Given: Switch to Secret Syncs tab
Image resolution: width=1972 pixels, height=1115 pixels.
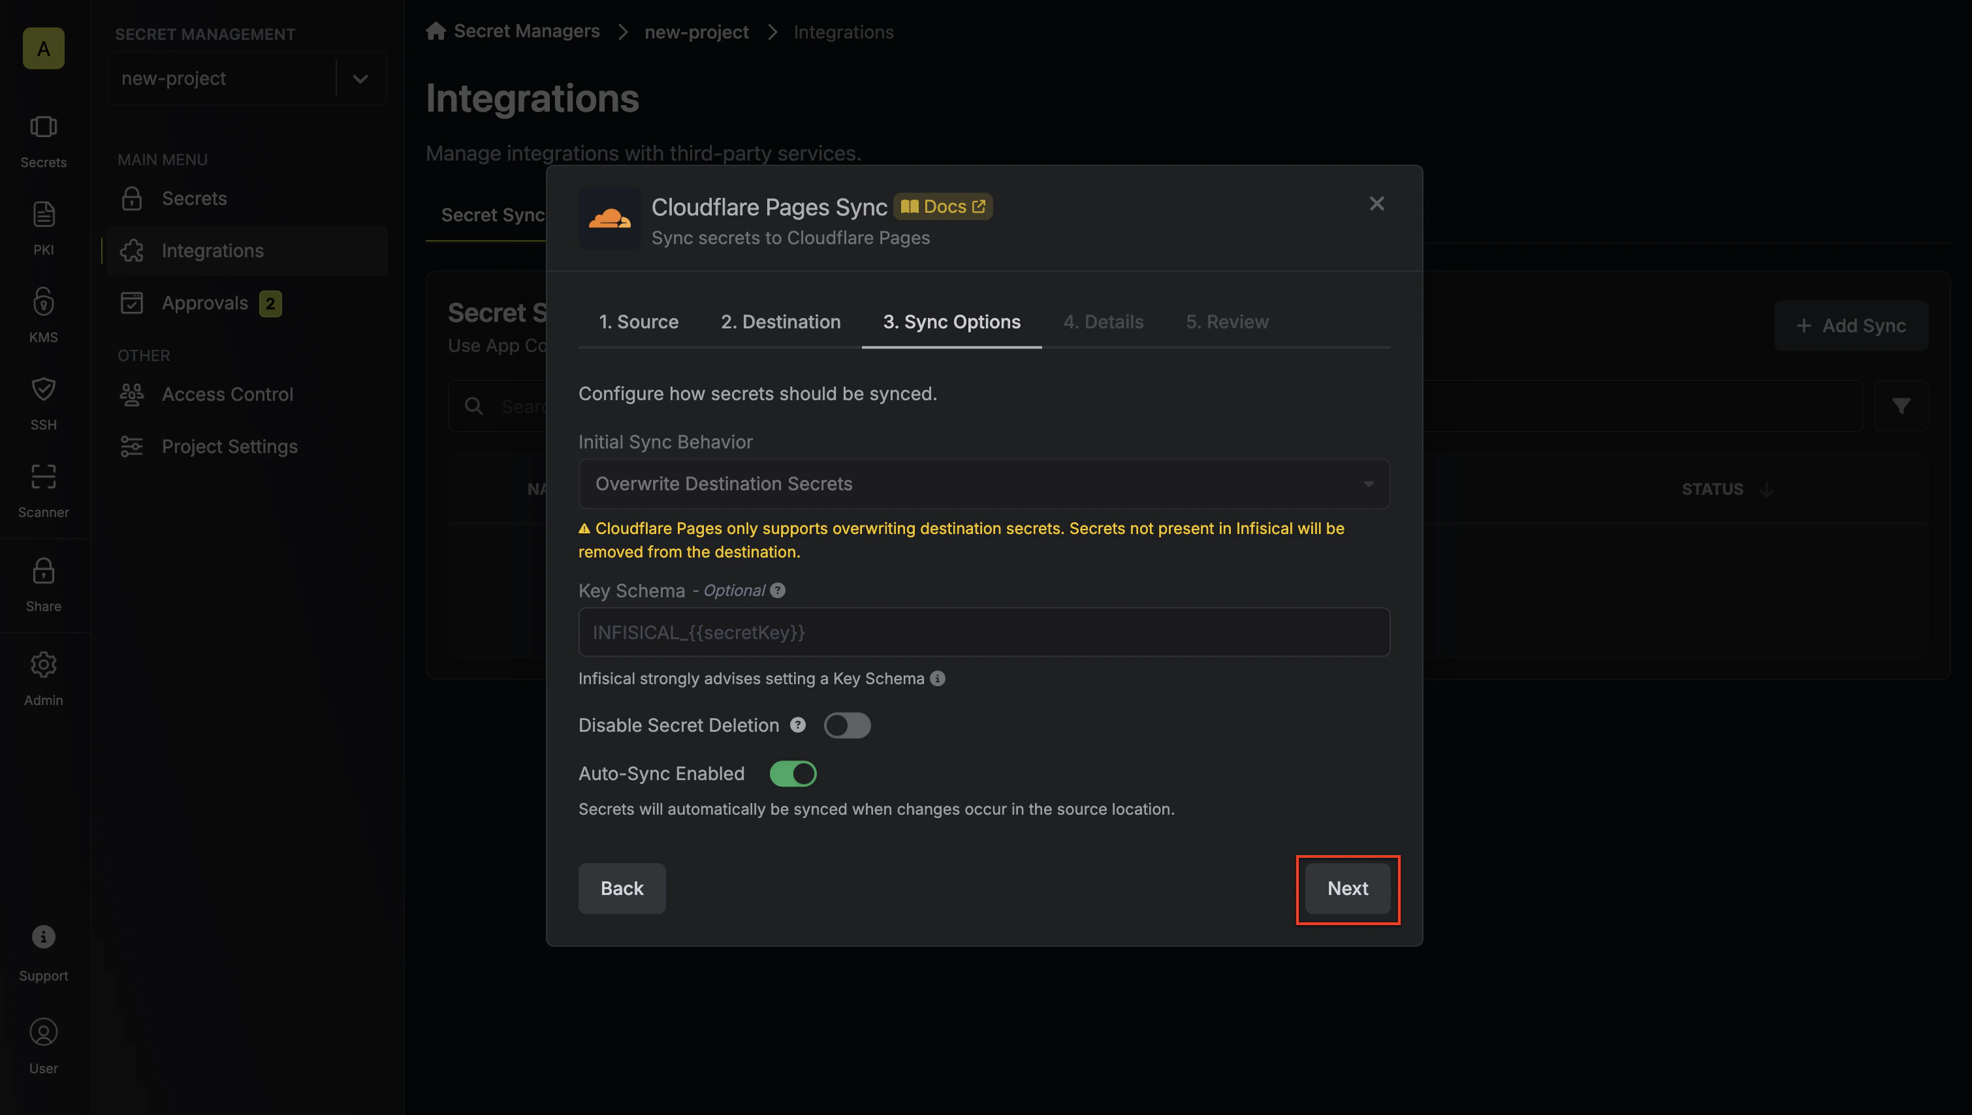Looking at the screenshot, I should click(x=493, y=215).
